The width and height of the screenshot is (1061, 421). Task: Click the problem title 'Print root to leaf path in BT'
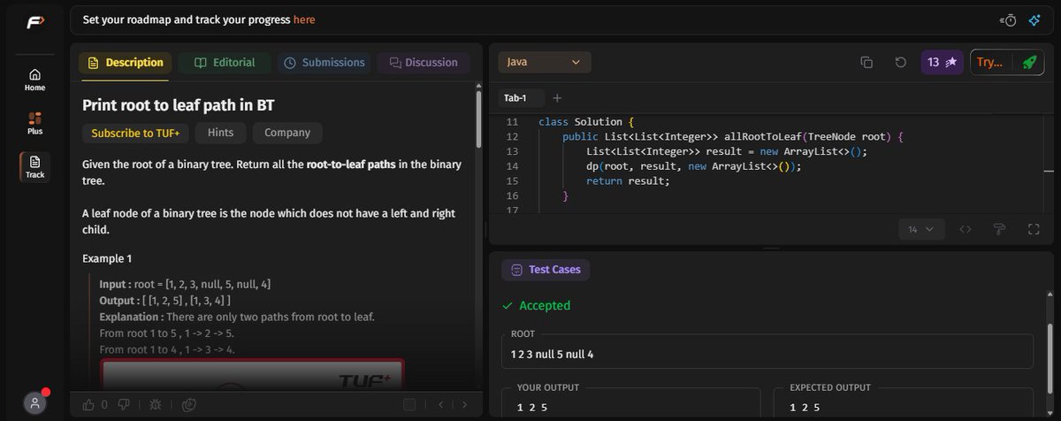[x=178, y=104]
